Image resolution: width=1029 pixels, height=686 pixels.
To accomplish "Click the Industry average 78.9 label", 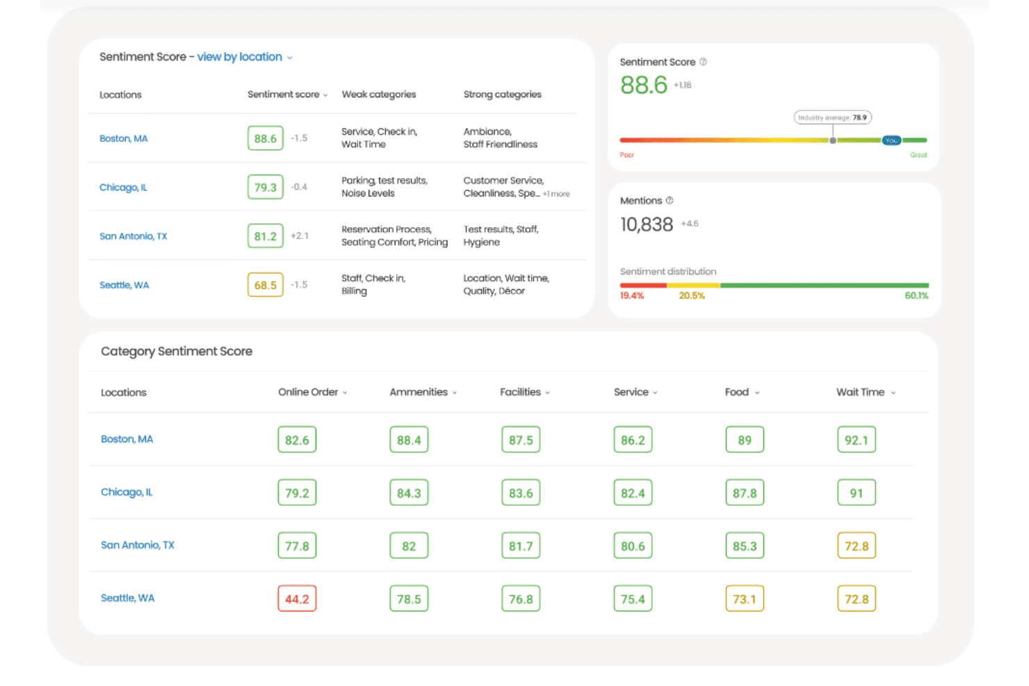I will 833,117.
